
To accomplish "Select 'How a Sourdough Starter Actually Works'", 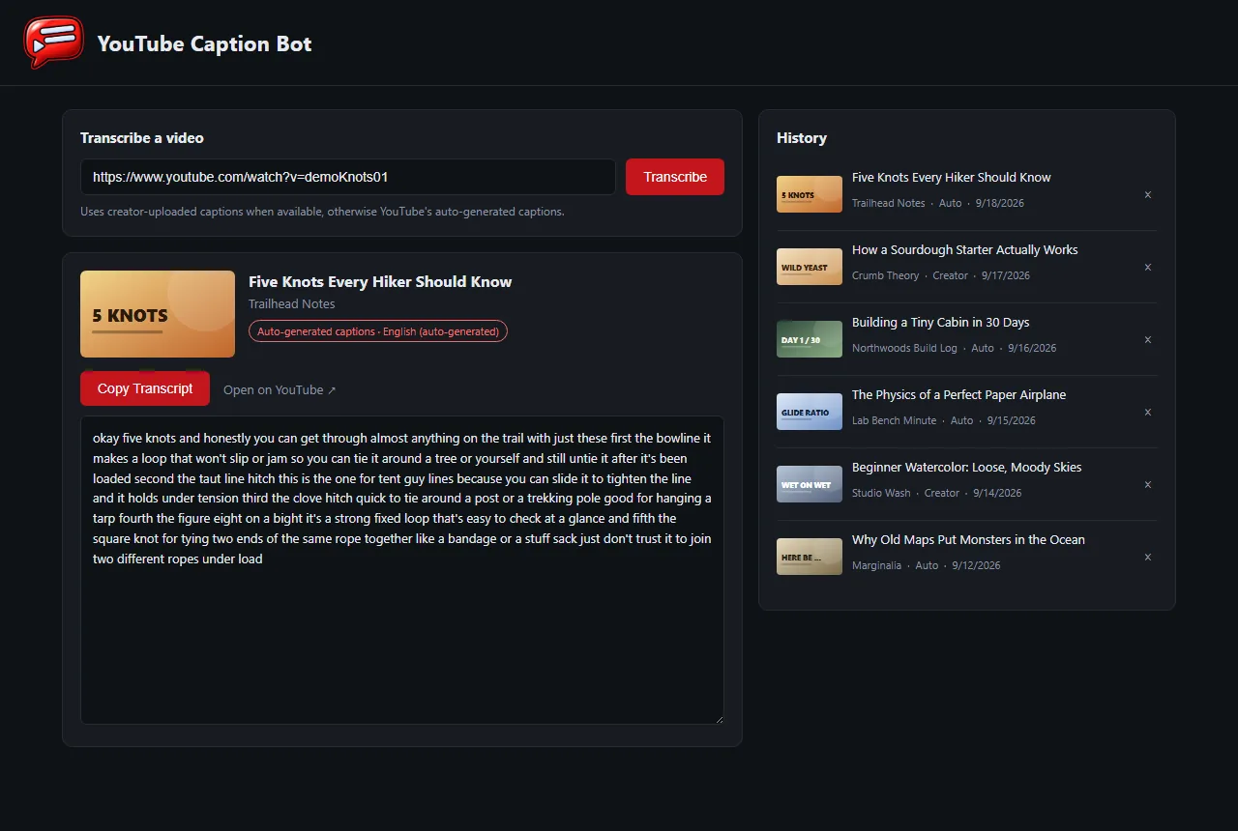I will [x=964, y=249].
